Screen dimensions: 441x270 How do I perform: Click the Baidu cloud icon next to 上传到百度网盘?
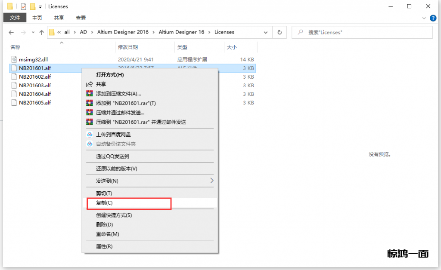(90, 135)
